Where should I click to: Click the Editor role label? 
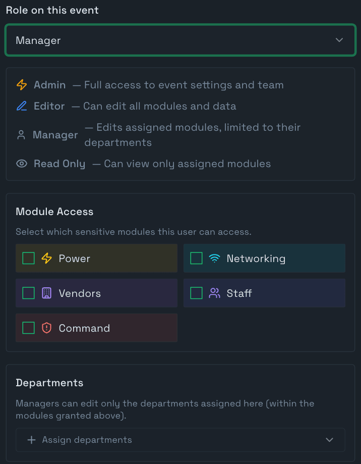pyautogui.click(x=49, y=106)
